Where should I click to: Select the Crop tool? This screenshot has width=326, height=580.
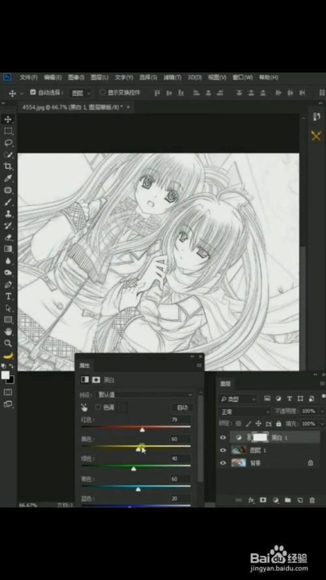click(8, 166)
